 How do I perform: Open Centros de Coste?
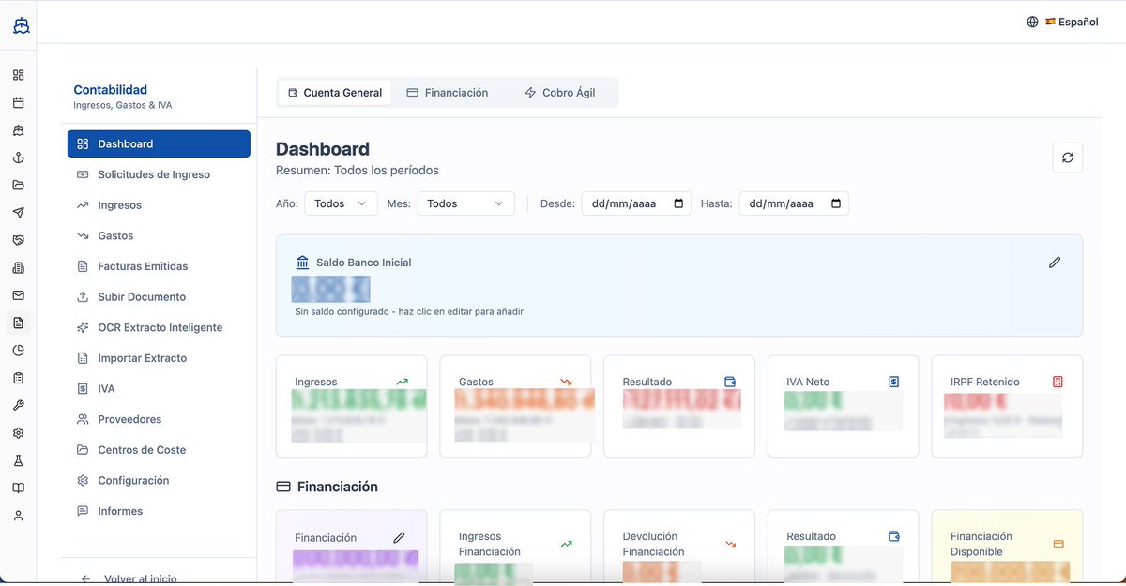point(159,450)
